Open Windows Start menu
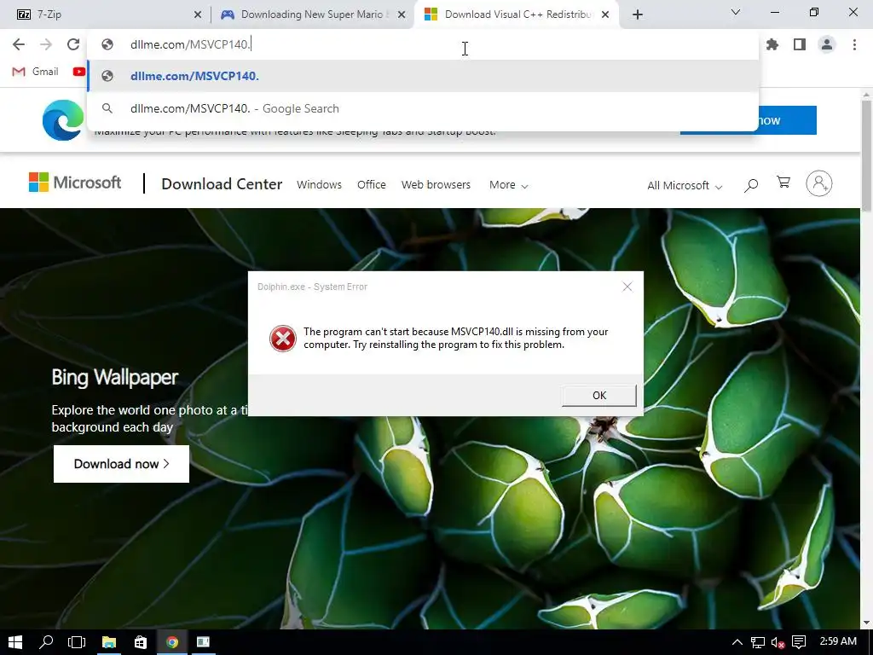 coord(15,642)
